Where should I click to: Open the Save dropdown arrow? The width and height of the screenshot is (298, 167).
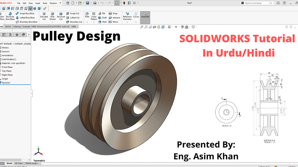coord(91,3)
